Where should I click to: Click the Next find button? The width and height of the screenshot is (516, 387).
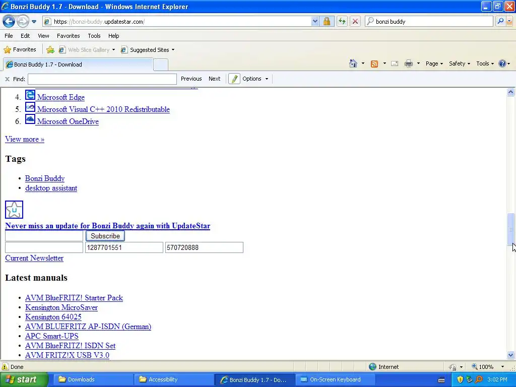click(214, 79)
